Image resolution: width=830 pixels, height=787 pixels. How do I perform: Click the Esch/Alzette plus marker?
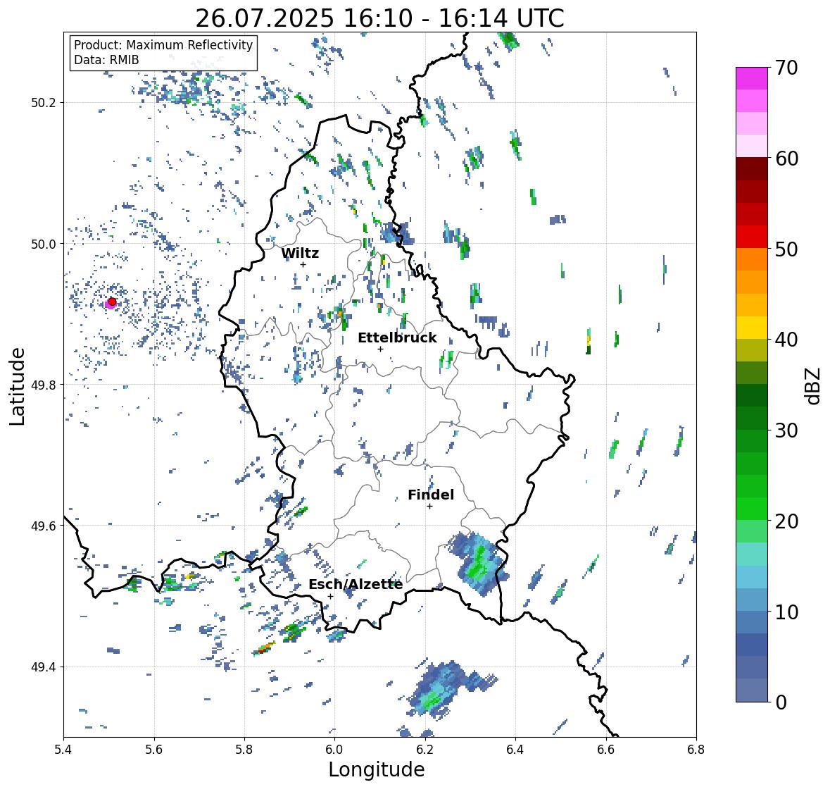tap(330, 596)
